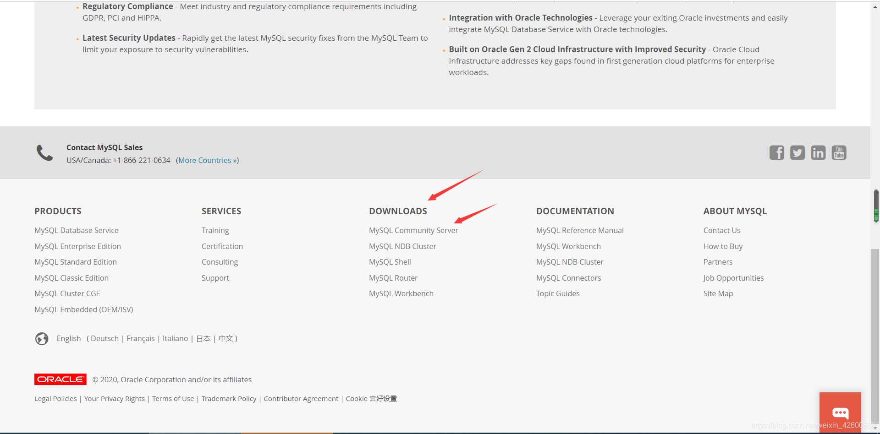Switch language to 中文
The height and width of the screenshot is (434, 880).
click(x=226, y=338)
